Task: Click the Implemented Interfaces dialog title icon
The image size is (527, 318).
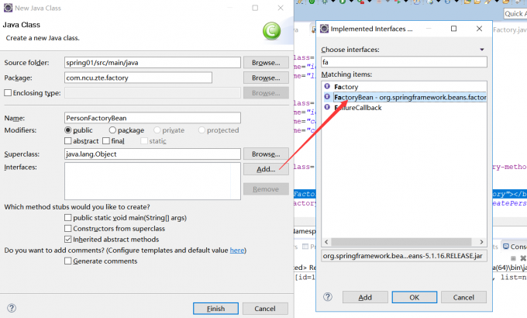Action: [x=324, y=29]
